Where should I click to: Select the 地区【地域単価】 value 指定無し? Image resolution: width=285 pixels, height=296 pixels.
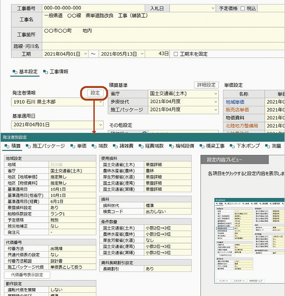pyautogui.click(x=72, y=177)
